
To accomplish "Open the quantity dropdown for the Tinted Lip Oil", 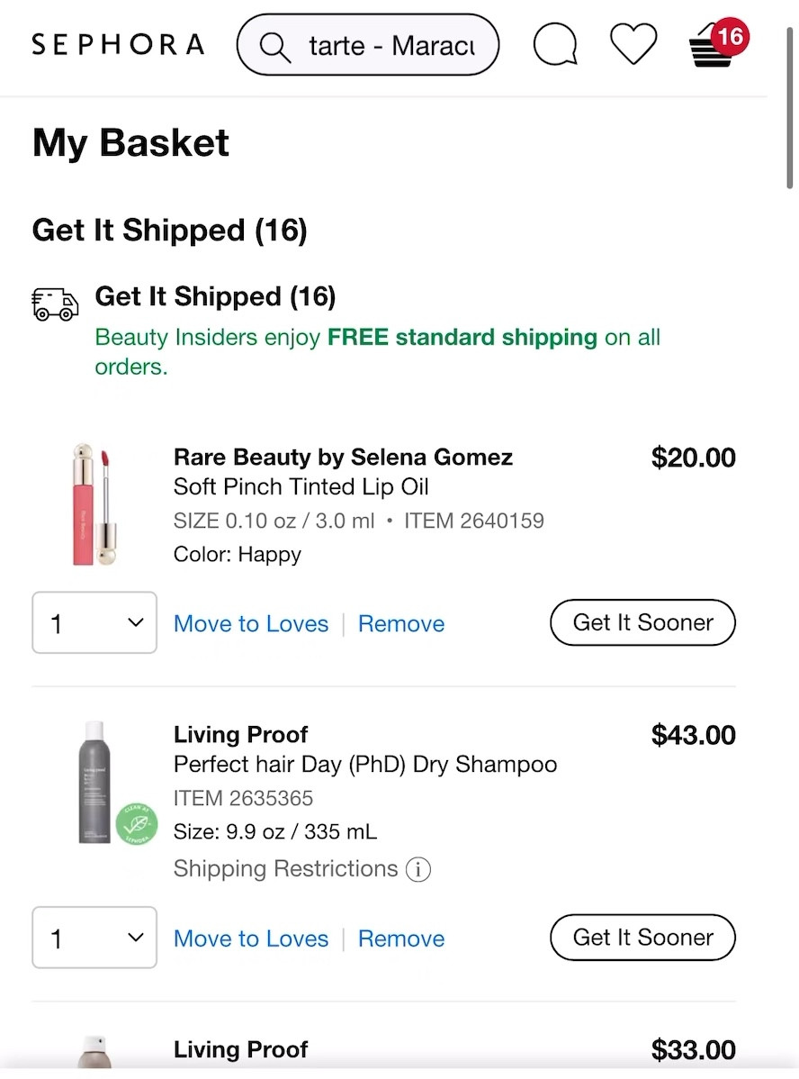I will pyautogui.click(x=94, y=622).
